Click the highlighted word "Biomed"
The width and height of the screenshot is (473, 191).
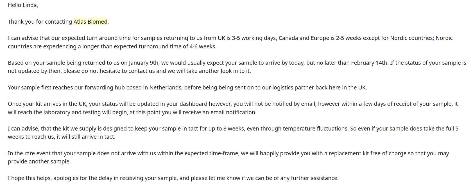click(98, 22)
